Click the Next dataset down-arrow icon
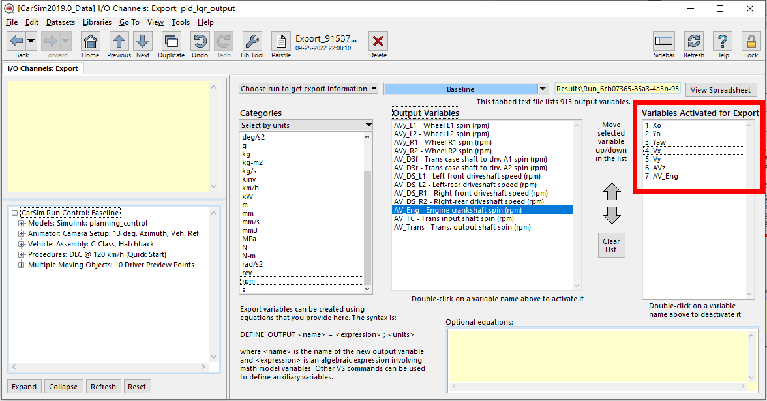This screenshot has width=767, height=401. (x=143, y=41)
